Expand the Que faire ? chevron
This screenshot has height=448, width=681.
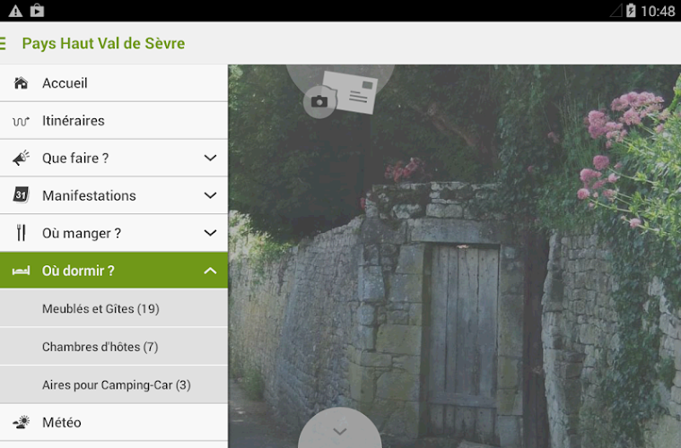pos(210,158)
